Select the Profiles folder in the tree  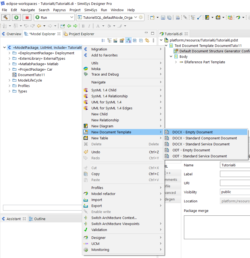click(24, 86)
